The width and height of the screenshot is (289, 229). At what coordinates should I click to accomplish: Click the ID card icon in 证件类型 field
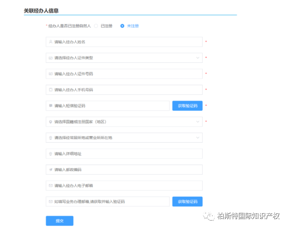(x=50, y=58)
